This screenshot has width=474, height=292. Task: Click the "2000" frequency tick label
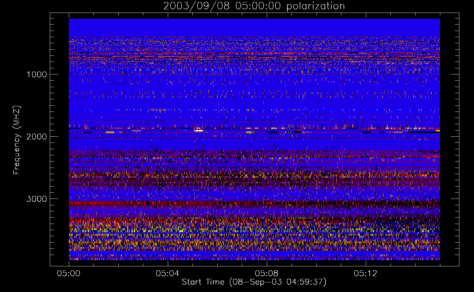37,137
